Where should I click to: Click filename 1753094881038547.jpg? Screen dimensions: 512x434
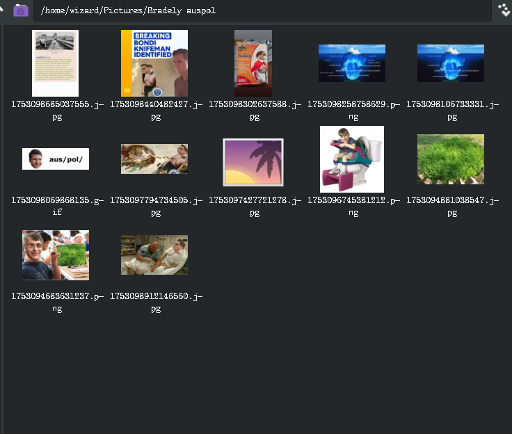click(452, 206)
